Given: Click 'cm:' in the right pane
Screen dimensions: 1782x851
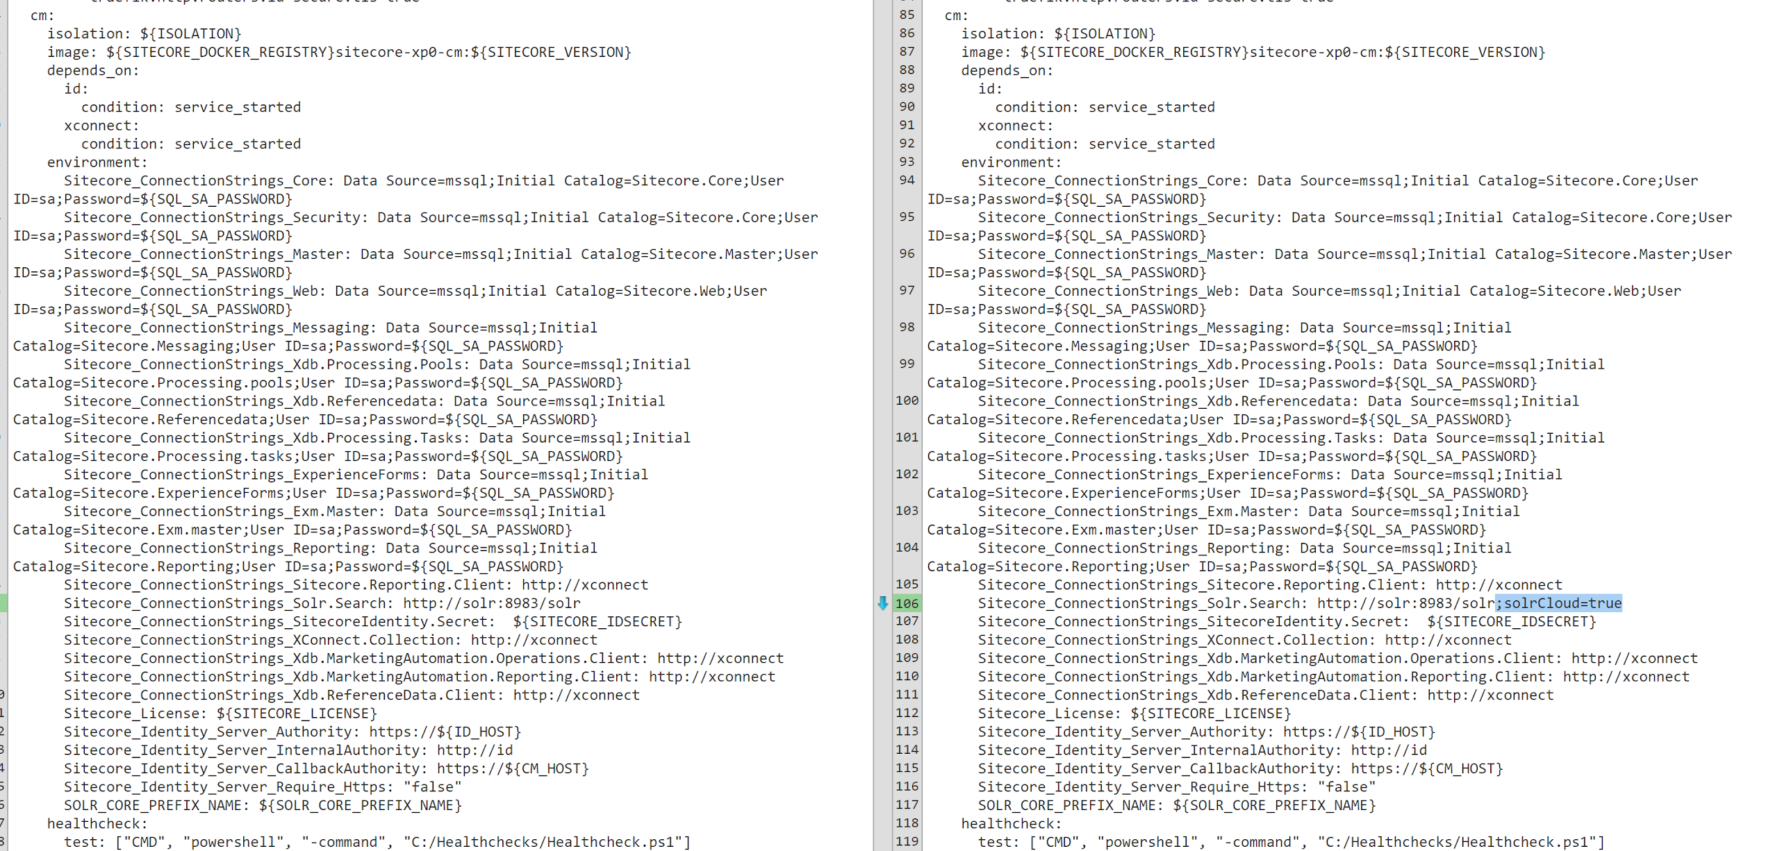Looking at the screenshot, I should pyautogui.click(x=957, y=15).
